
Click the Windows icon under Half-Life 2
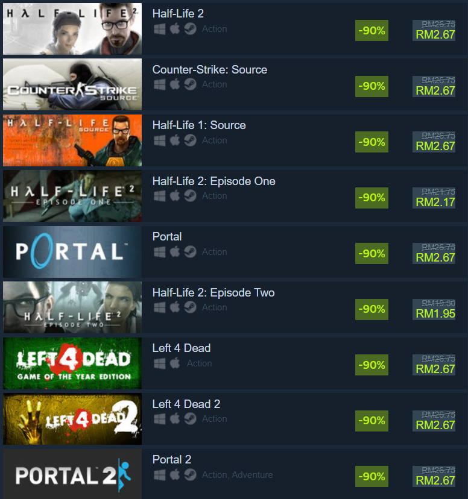pos(159,29)
